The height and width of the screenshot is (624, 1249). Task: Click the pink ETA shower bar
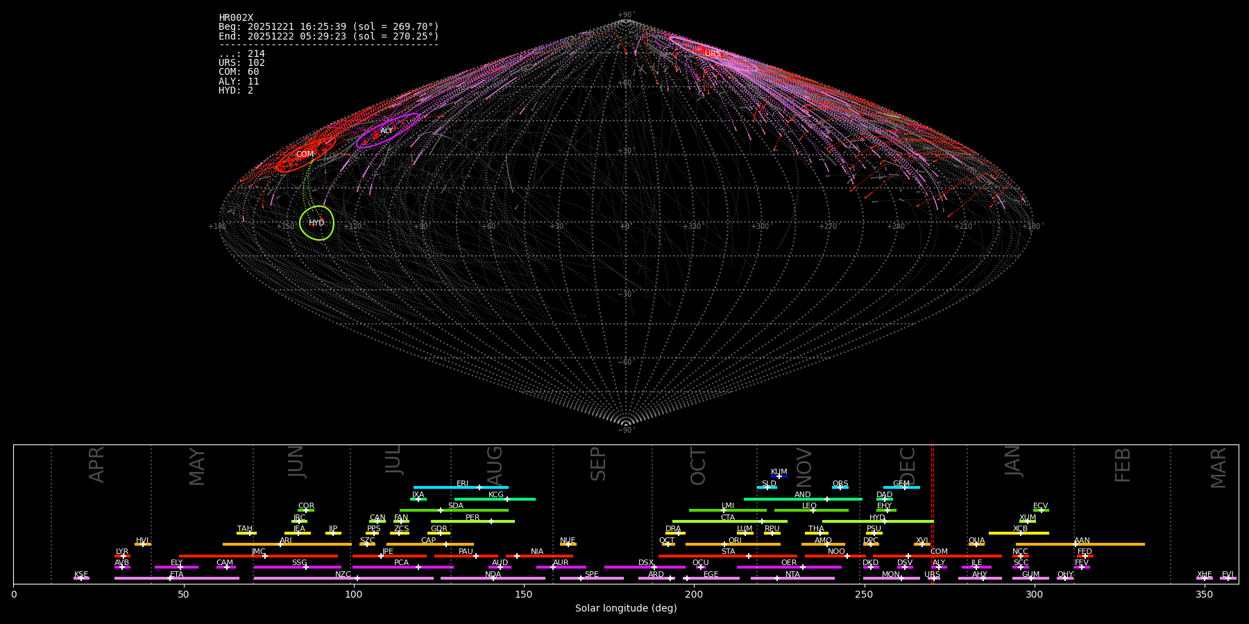tap(177, 578)
